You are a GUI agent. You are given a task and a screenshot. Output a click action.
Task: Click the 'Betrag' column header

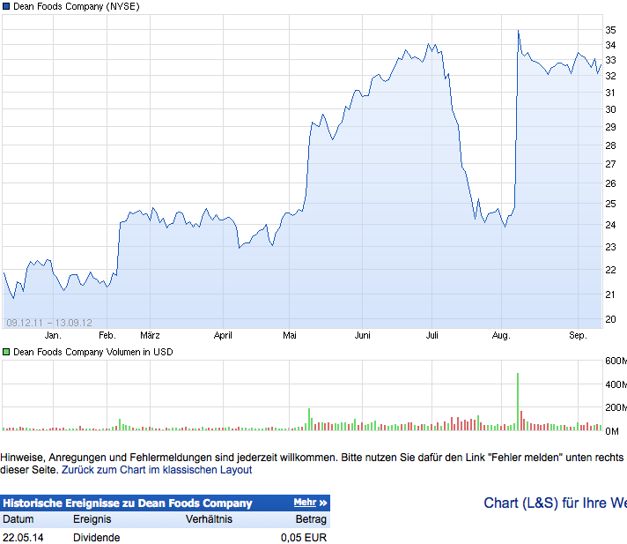[310, 519]
